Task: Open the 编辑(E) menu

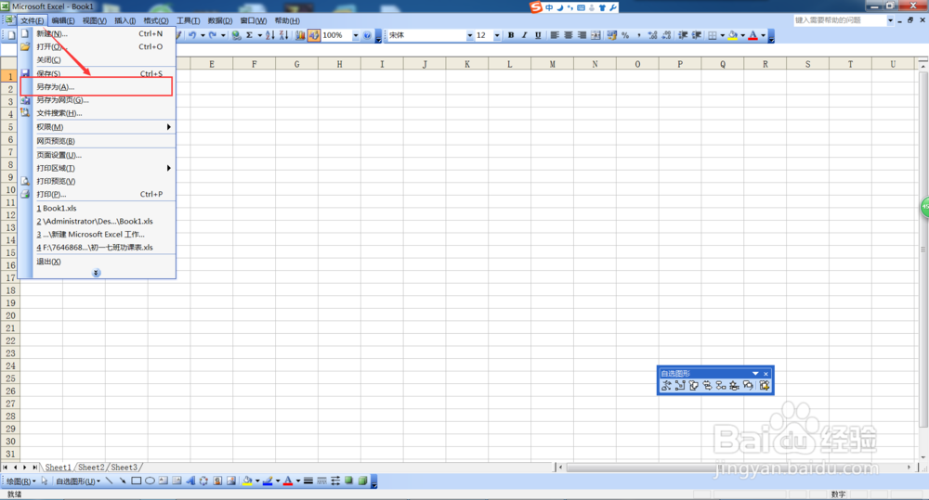Action: coord(63,20)
